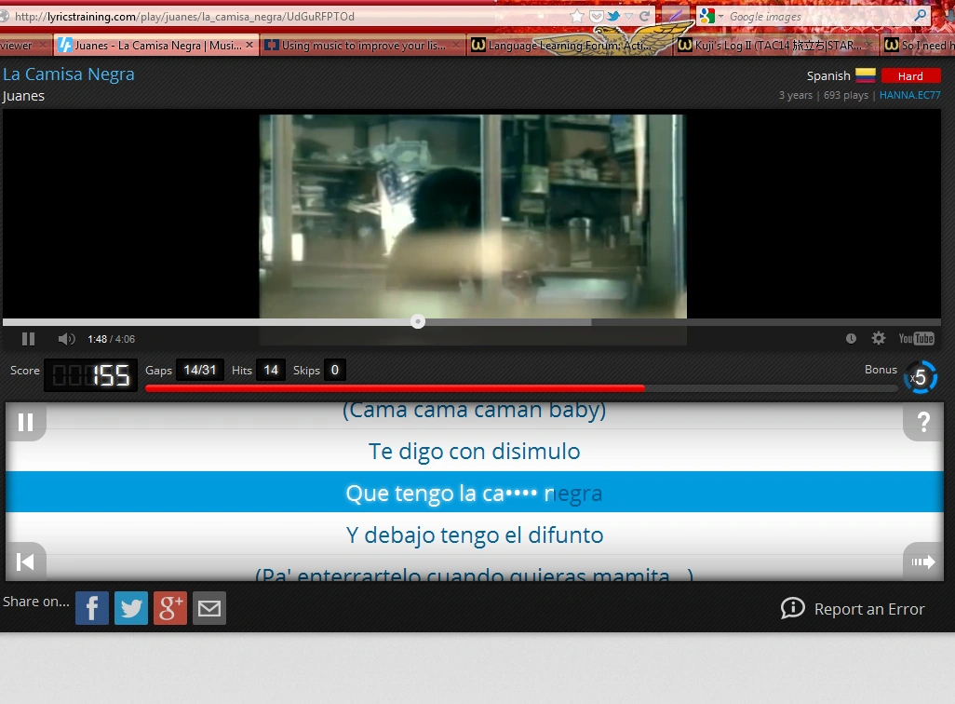Click the current lyric line 'Que tengo la ca'
The width and height of the screenshot is (955, 704).
[475, 493]
